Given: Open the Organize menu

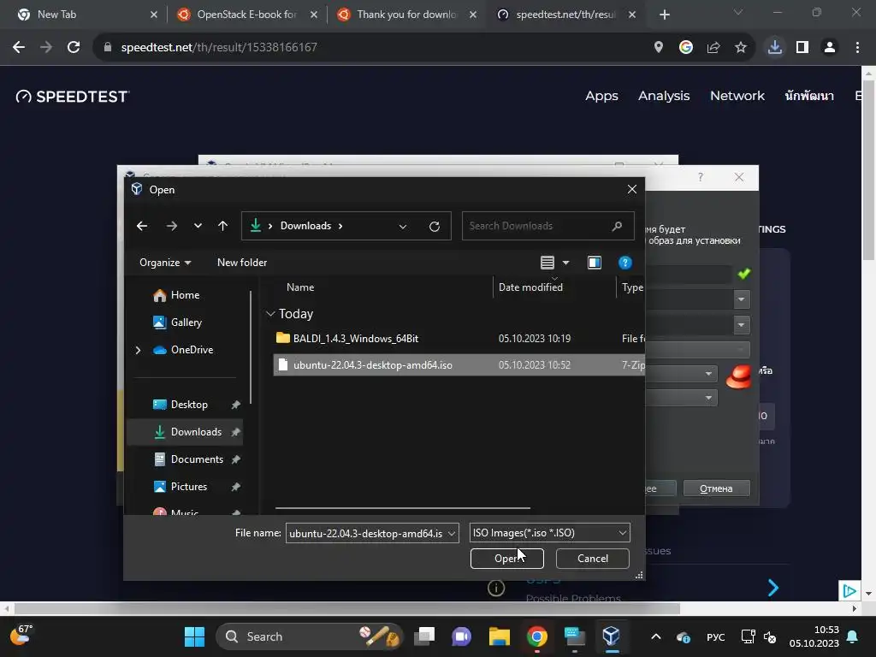Looking at the screenshot, I should point(165,263).
